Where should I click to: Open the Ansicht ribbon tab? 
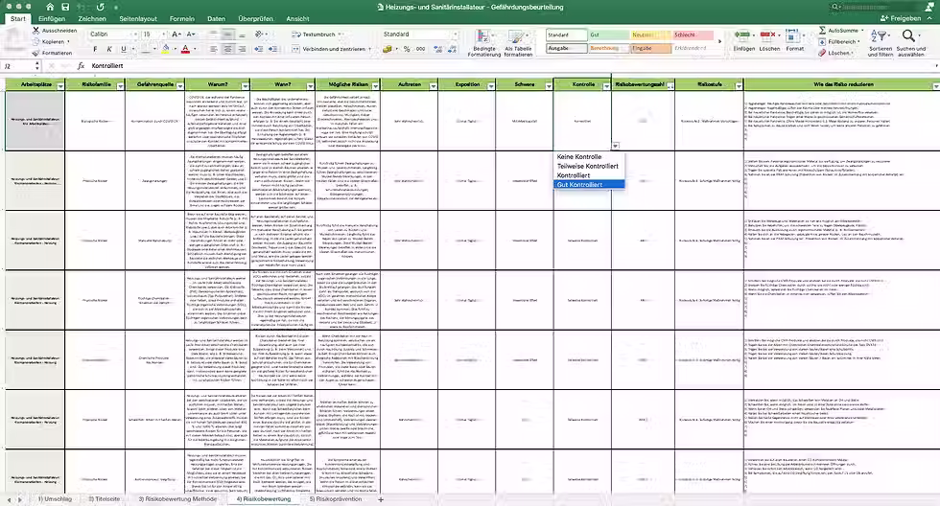click(x=297, y=18)
